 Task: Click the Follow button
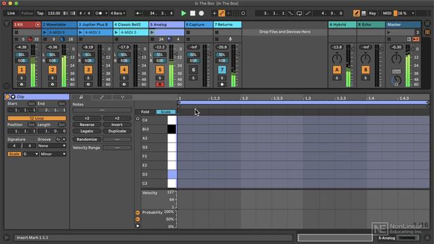click(27, 14)
